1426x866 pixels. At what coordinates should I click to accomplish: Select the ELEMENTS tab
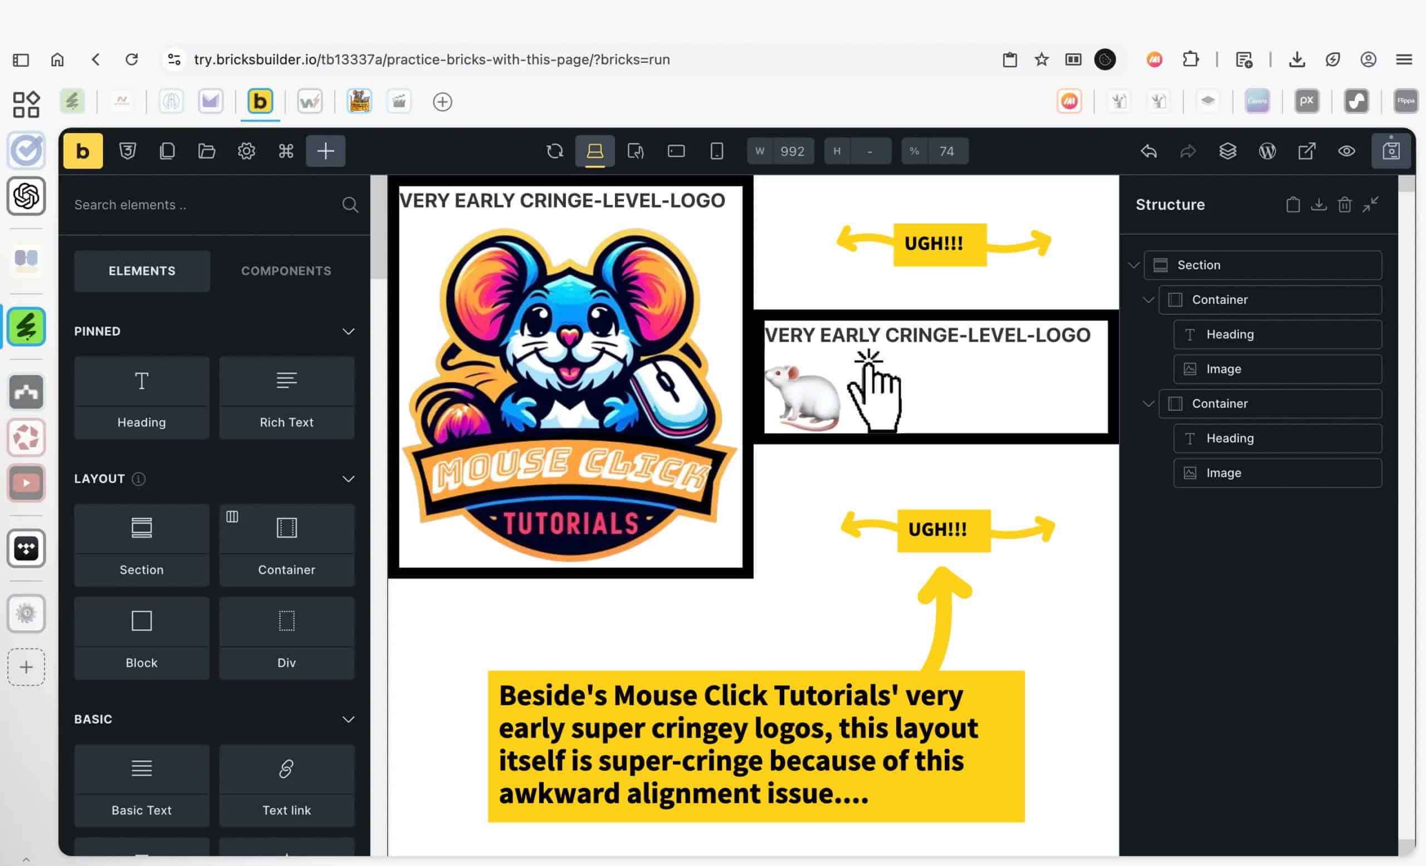click(142, 270)
